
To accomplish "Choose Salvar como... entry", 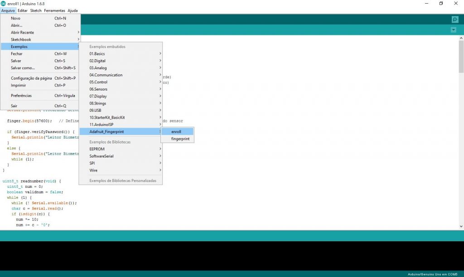I will [x=40, y=68].
